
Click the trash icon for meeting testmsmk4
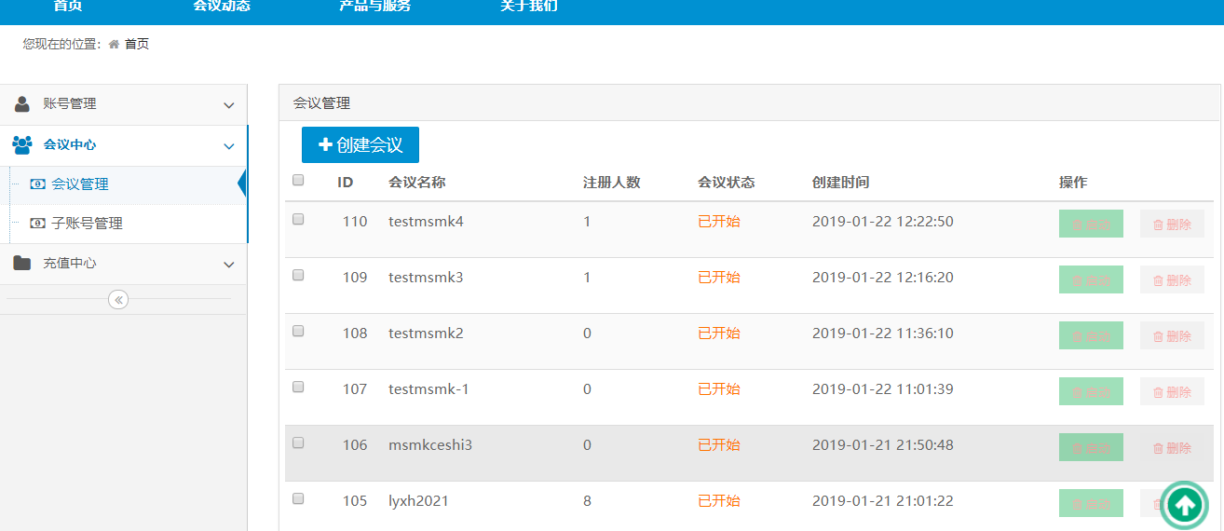tap(1158, 225)
